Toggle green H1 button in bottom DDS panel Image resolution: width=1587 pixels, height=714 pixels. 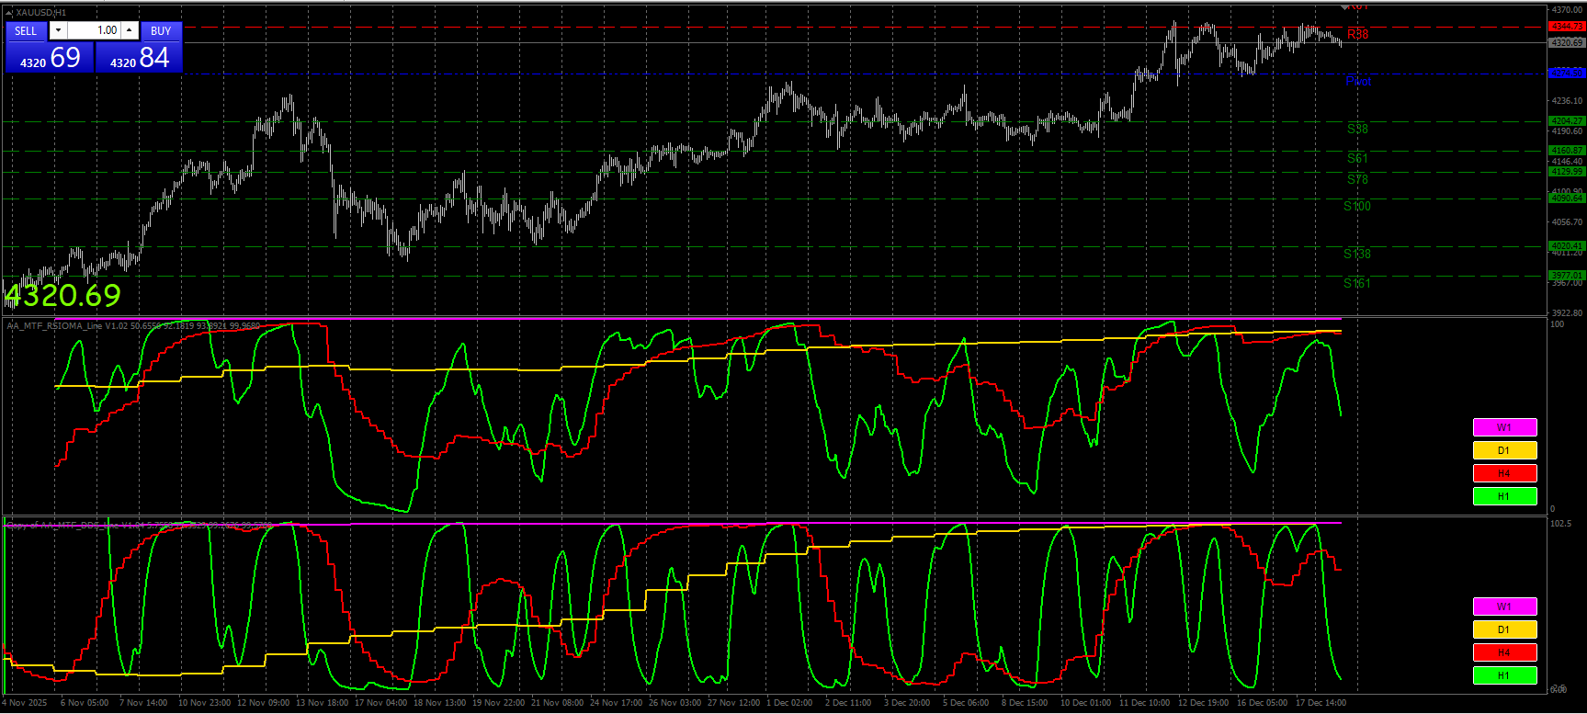pos(1504,675)
